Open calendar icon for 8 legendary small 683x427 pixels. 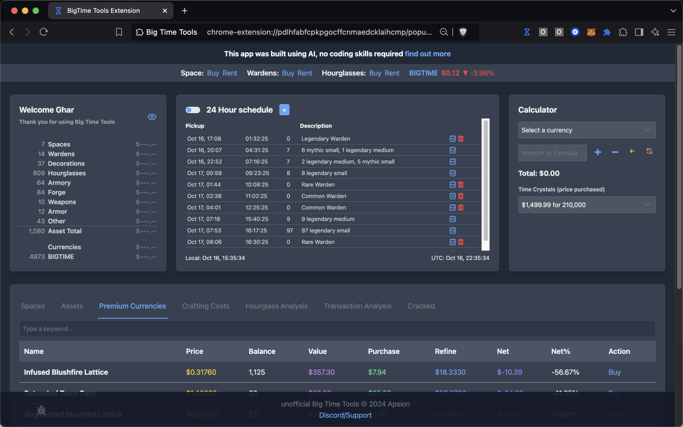point(452,173)
